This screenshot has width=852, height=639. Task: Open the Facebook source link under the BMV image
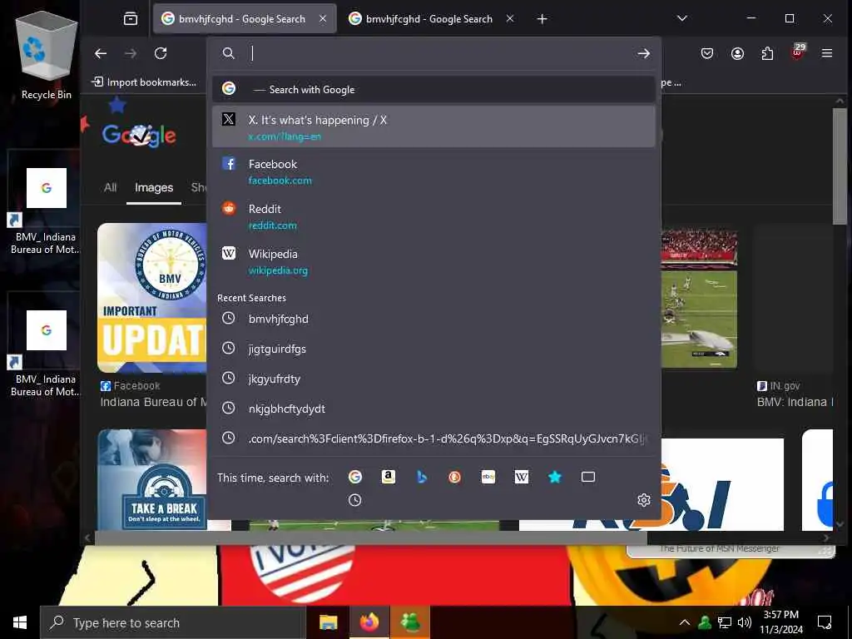pyautogui.click(x=131, y=386)
